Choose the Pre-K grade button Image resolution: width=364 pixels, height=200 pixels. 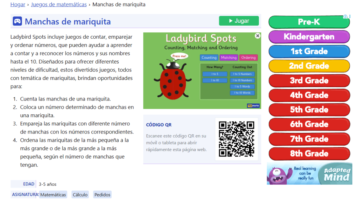coord(309,22)
